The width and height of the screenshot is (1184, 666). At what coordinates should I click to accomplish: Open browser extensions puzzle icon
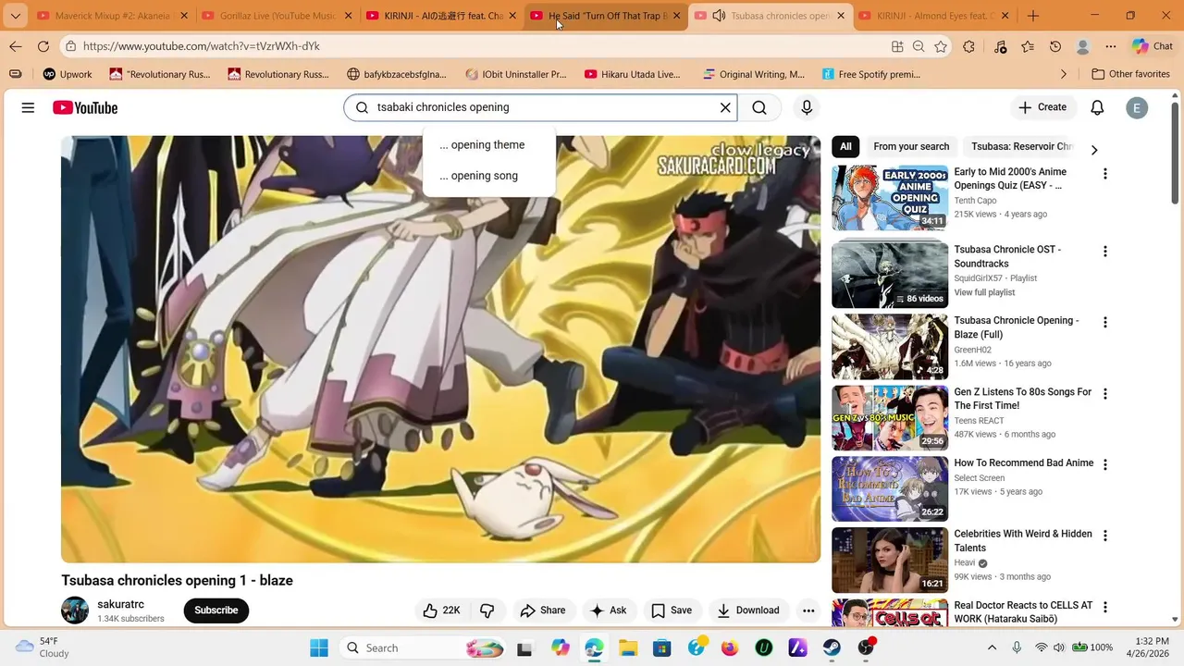(968, 46)
